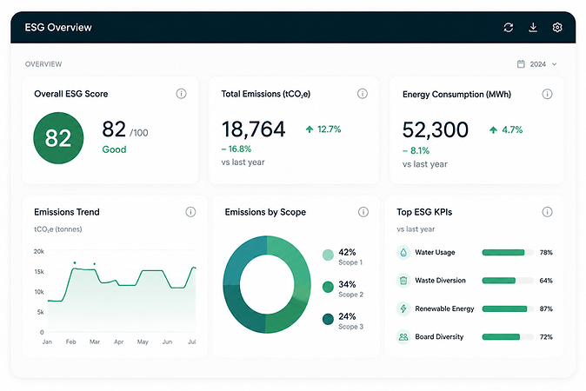Click the tCO₂e (tonnes) axis label
This screenshot has width=586, height=391.
coord(58,229)
